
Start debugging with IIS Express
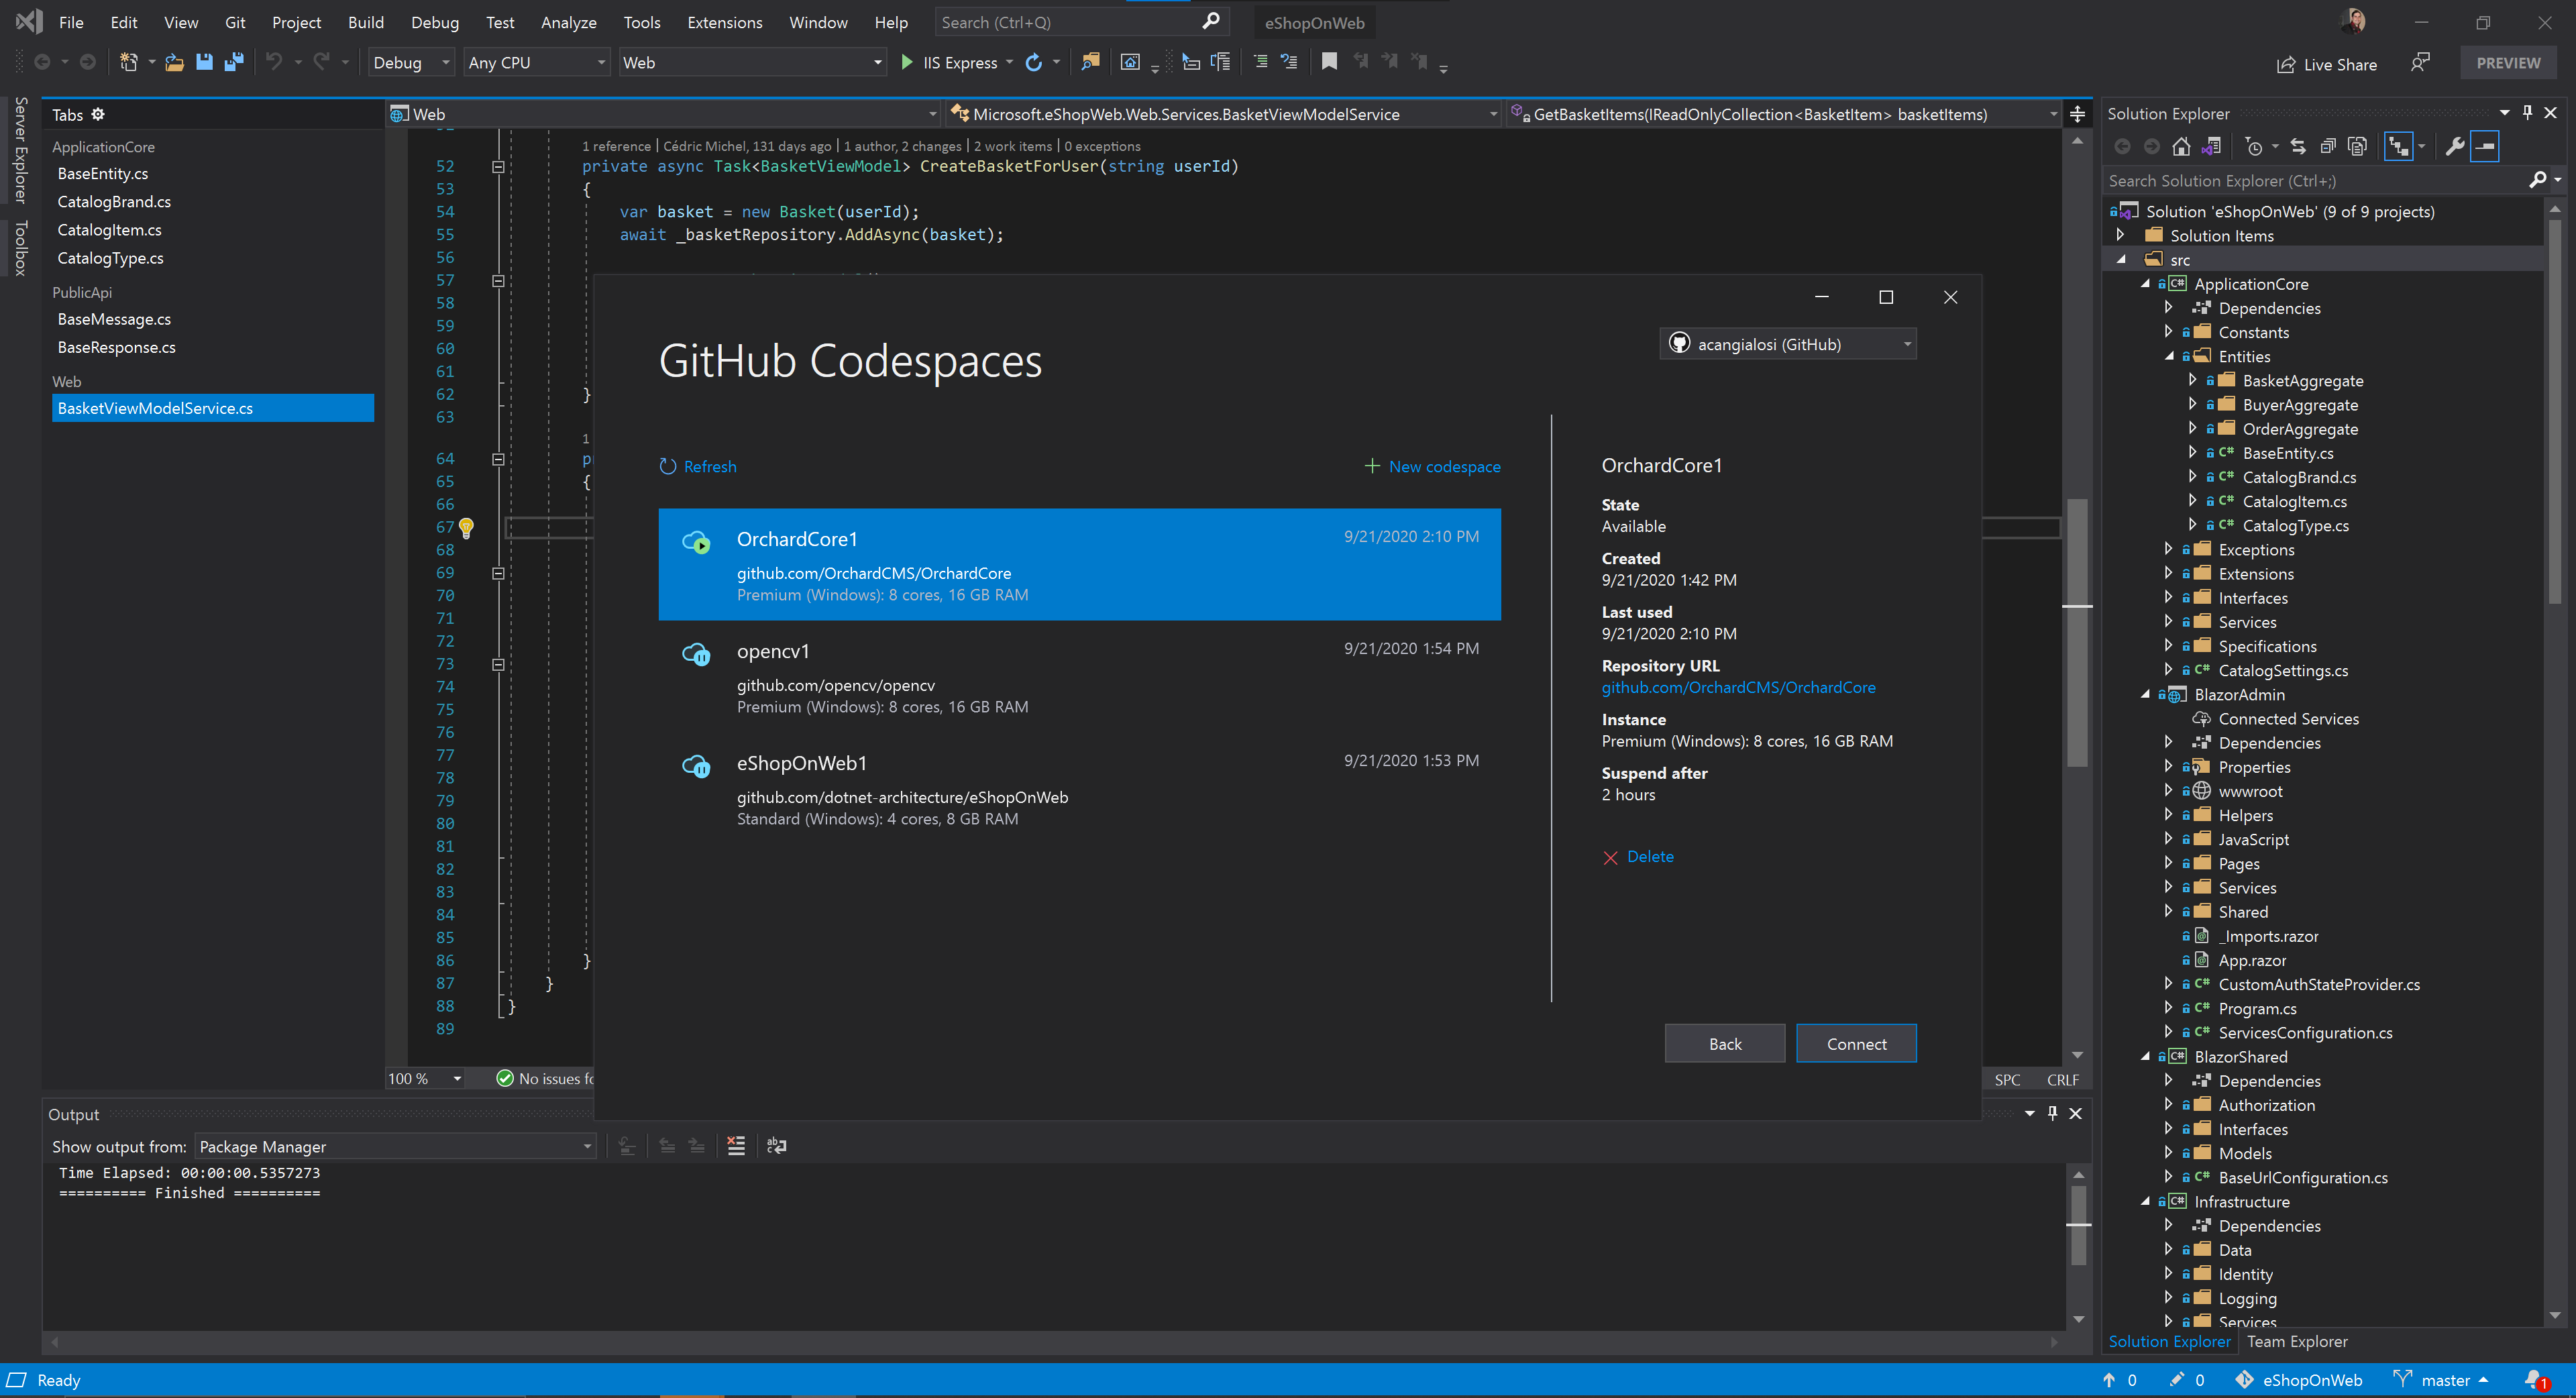click(907, 61)
